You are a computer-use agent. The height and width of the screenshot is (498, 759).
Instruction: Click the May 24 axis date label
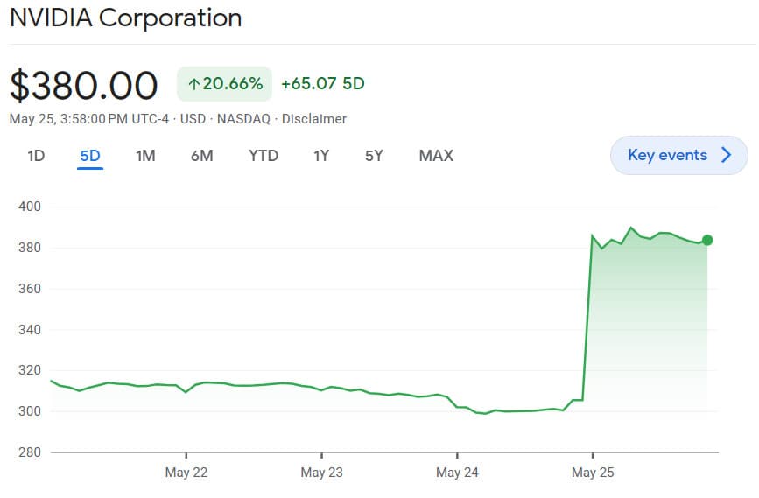[457, 473]
